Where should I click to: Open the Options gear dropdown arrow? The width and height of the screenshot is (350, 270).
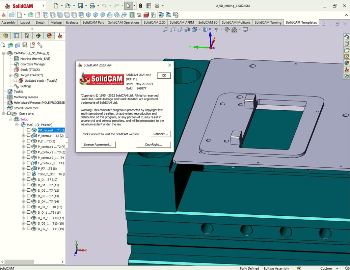[163, 6]
